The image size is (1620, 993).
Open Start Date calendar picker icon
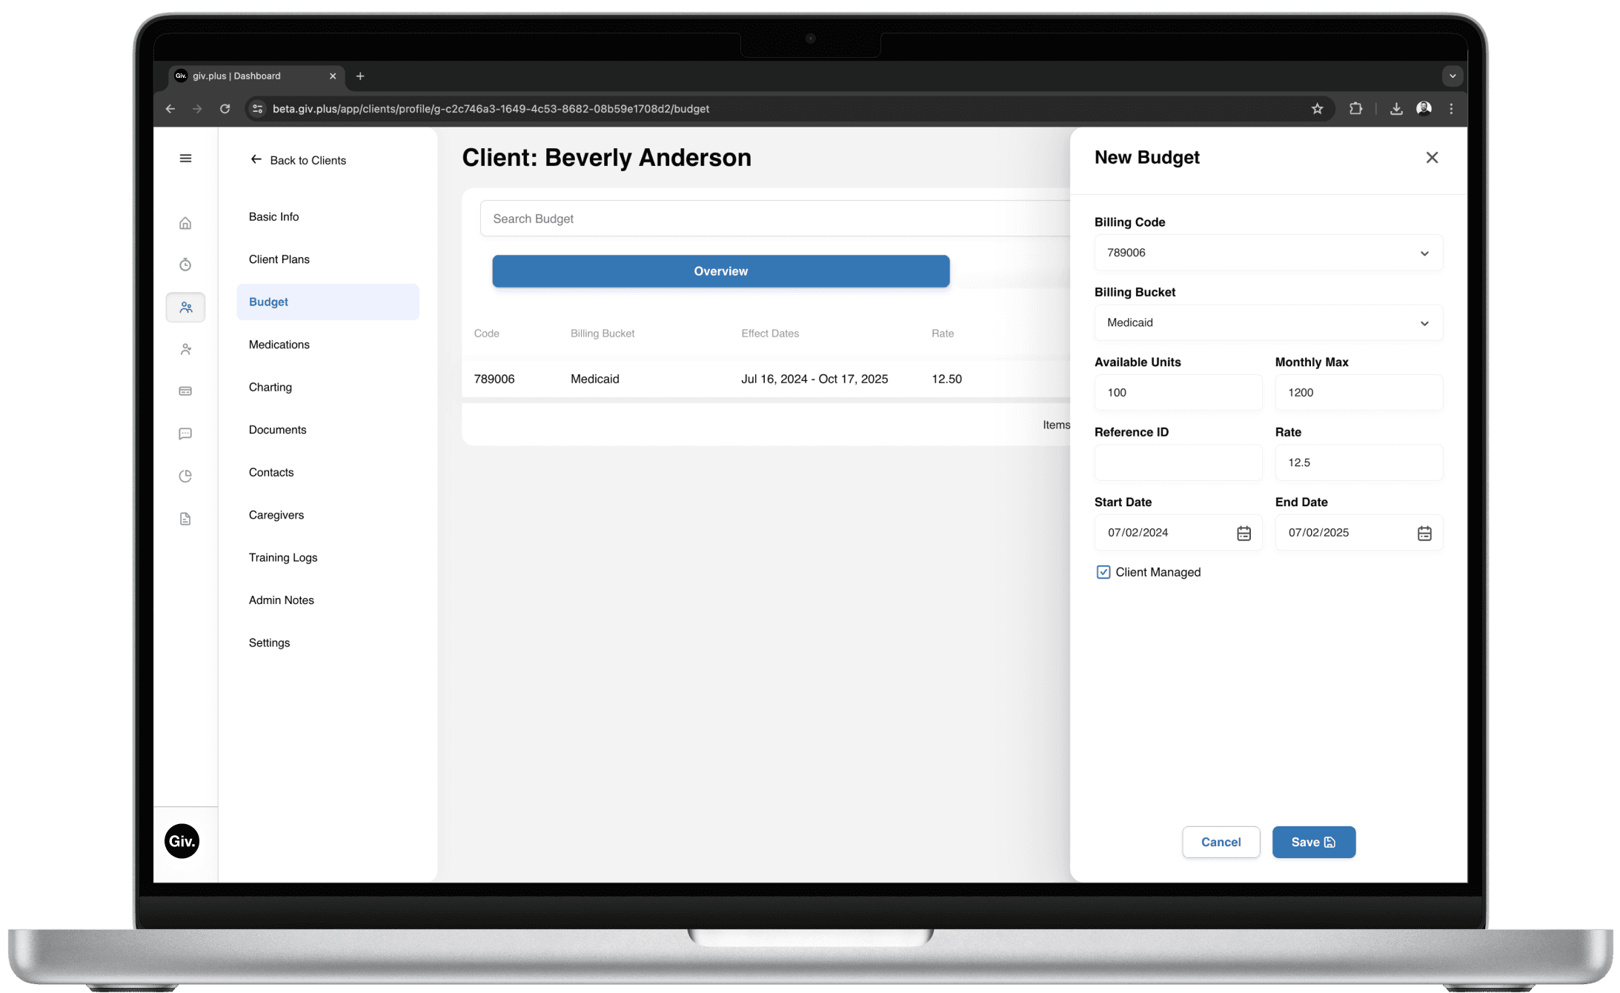(x=1244, y=533)
